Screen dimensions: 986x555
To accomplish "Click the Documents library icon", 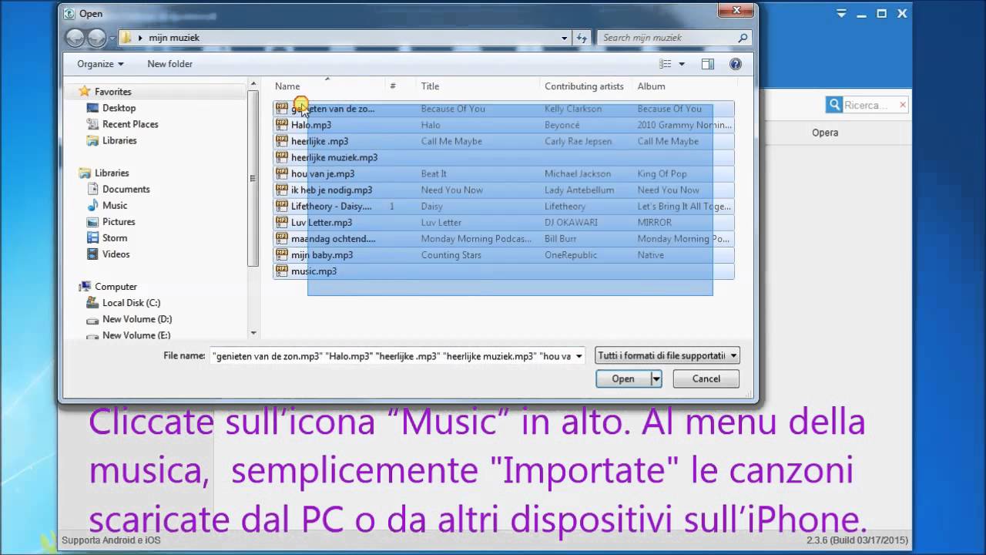I will coord(93,189).
